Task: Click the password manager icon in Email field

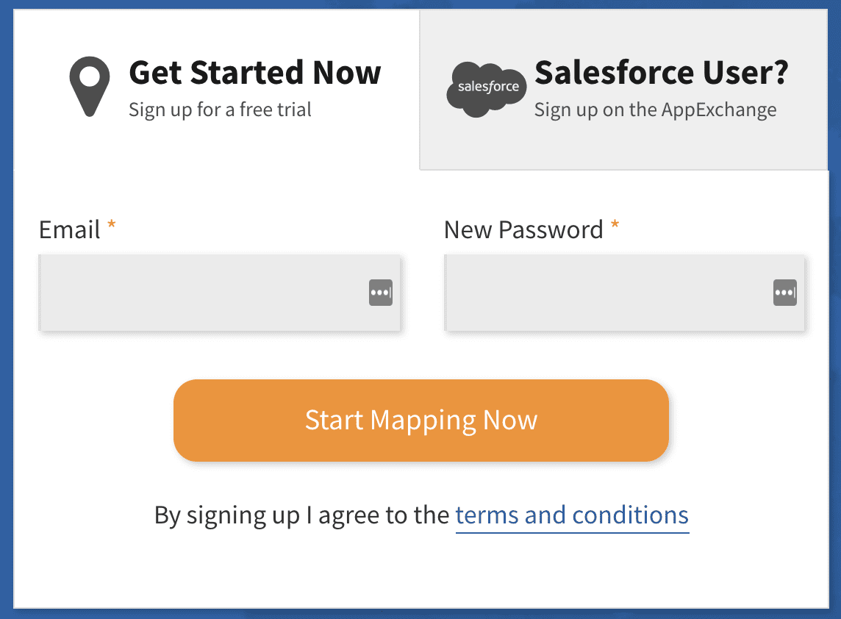Action: [381, 293]
